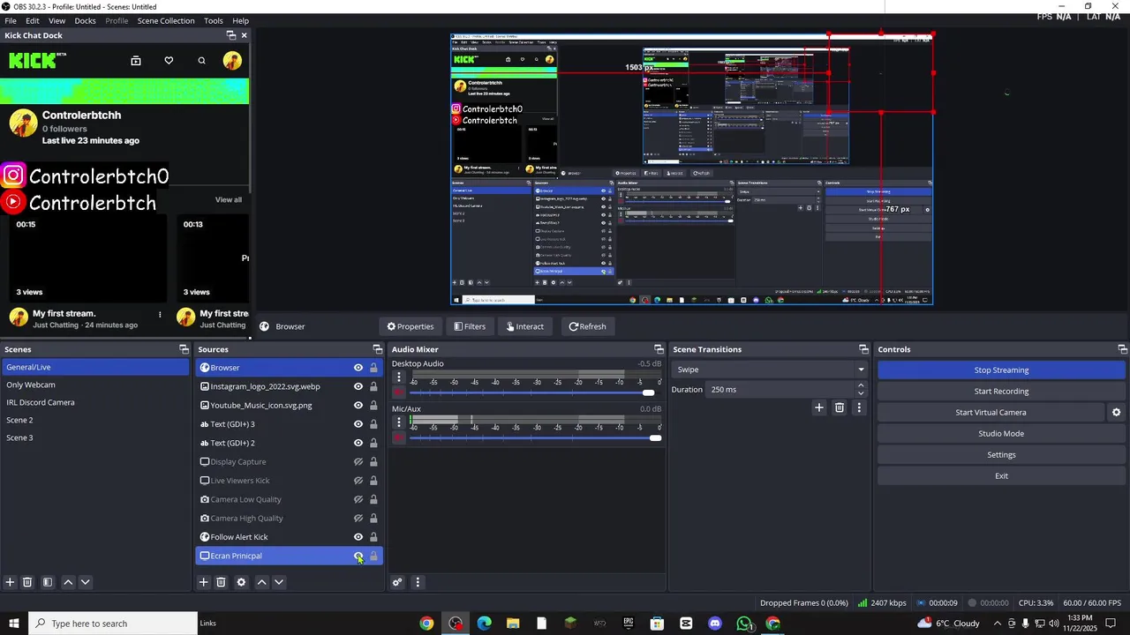1130x635 pixels.
Task: Enable Studio Mode
Action: click(1001, 433)
